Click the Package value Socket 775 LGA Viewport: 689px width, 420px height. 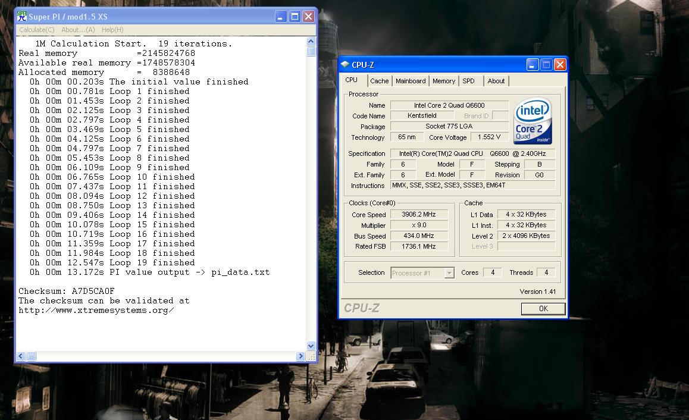point(449,126)
